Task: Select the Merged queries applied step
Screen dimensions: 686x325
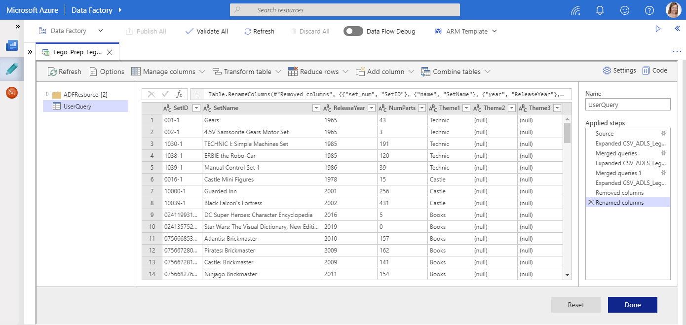Action: tap(616, 153)
